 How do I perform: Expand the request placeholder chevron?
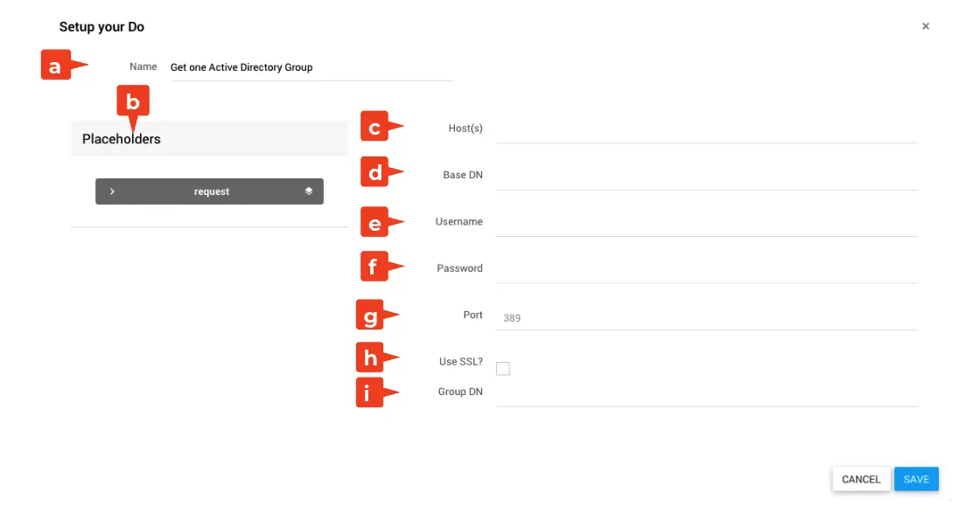click(112, 191)
